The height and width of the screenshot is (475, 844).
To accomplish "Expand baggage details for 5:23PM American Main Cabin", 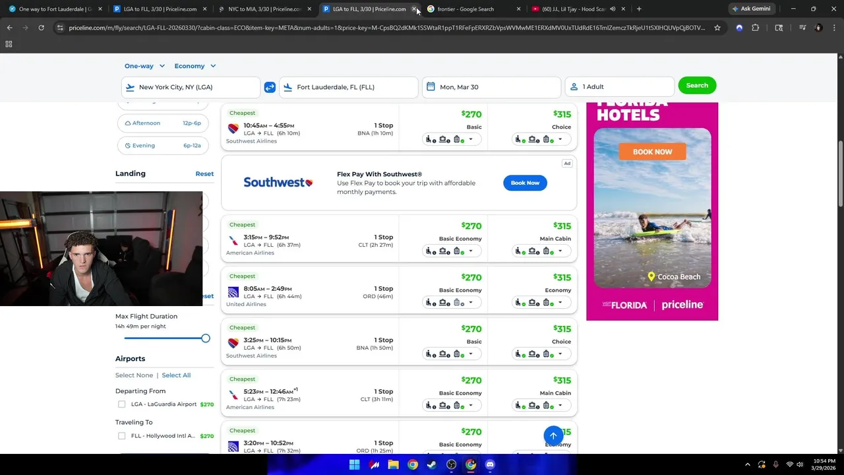I will 541,405.
